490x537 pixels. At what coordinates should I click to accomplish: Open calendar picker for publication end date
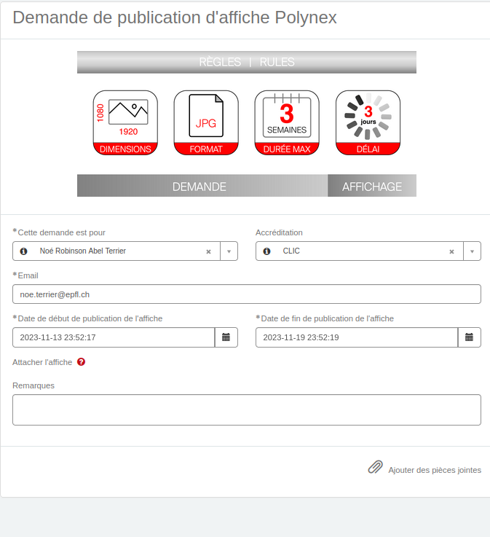click(469, 337)
